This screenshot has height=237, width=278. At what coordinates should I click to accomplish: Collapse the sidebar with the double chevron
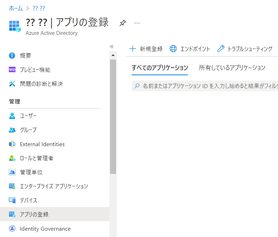tap(111, 46)
